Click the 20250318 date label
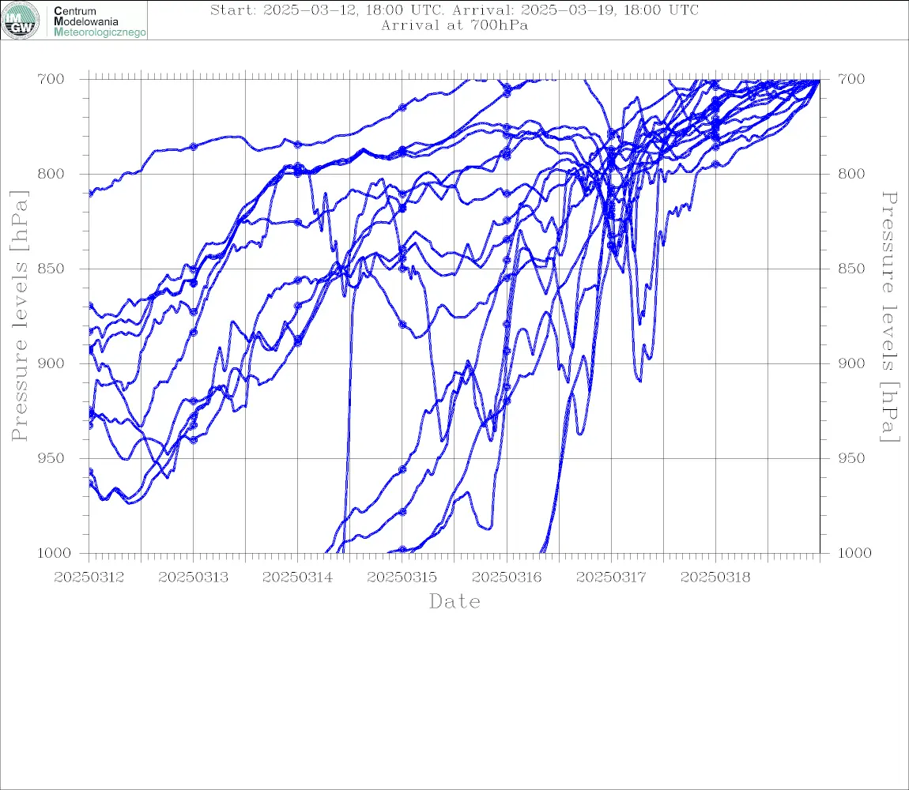 tap(715, 577)
